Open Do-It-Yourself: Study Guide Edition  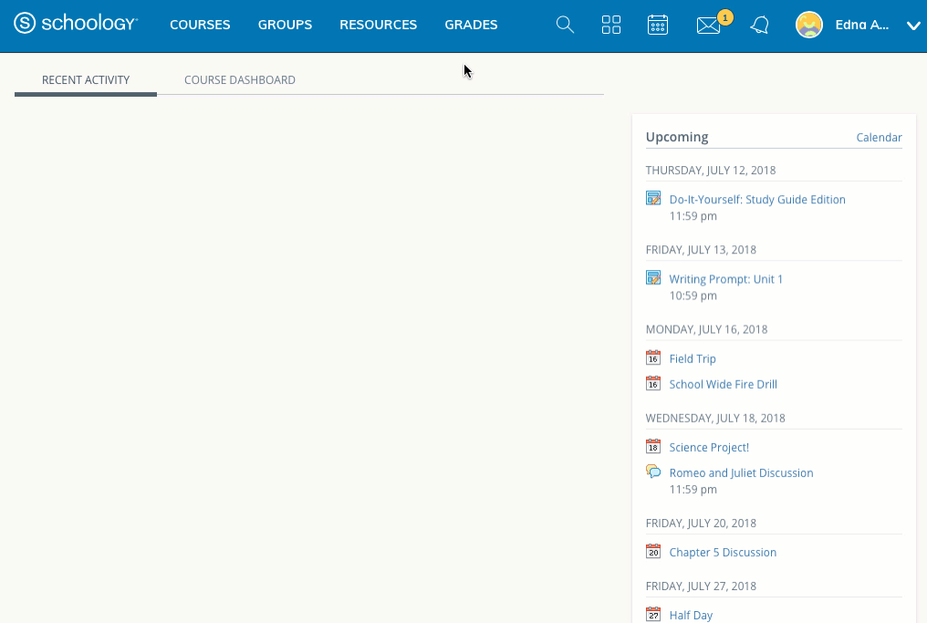tap(757, 200)
